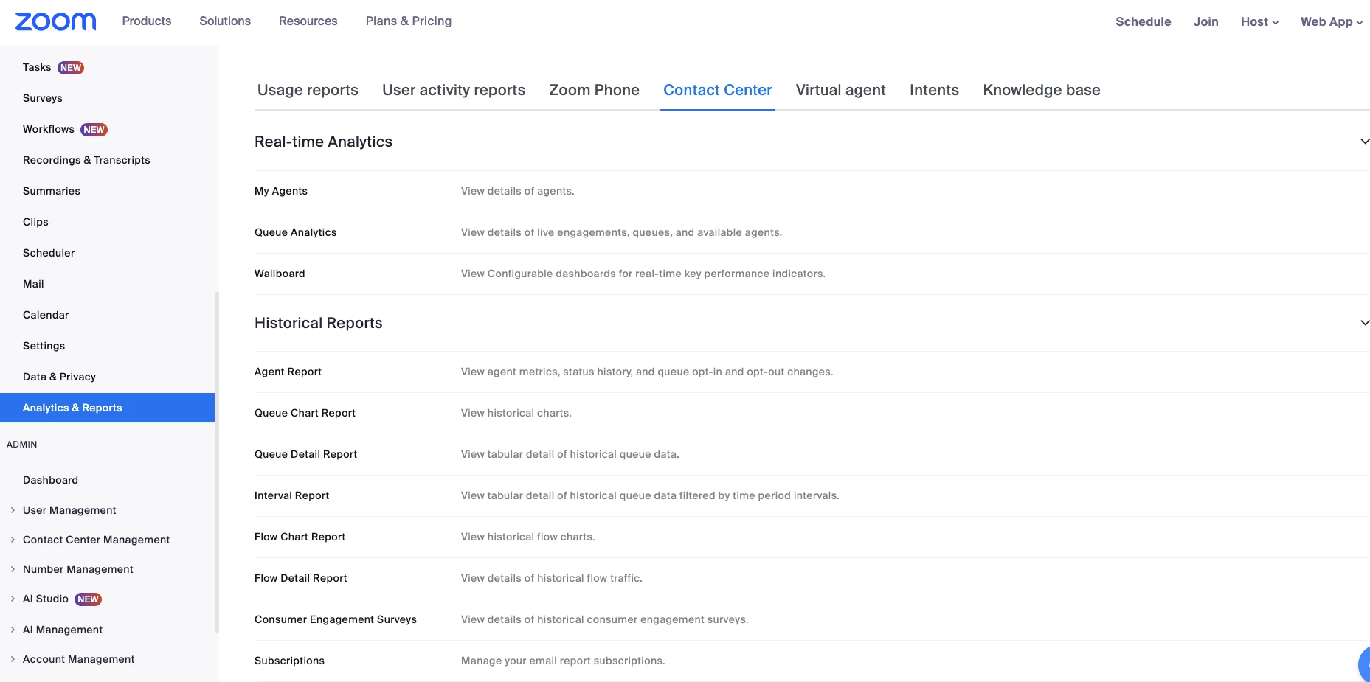Click text 'View historical charts.'

point(516,413)
